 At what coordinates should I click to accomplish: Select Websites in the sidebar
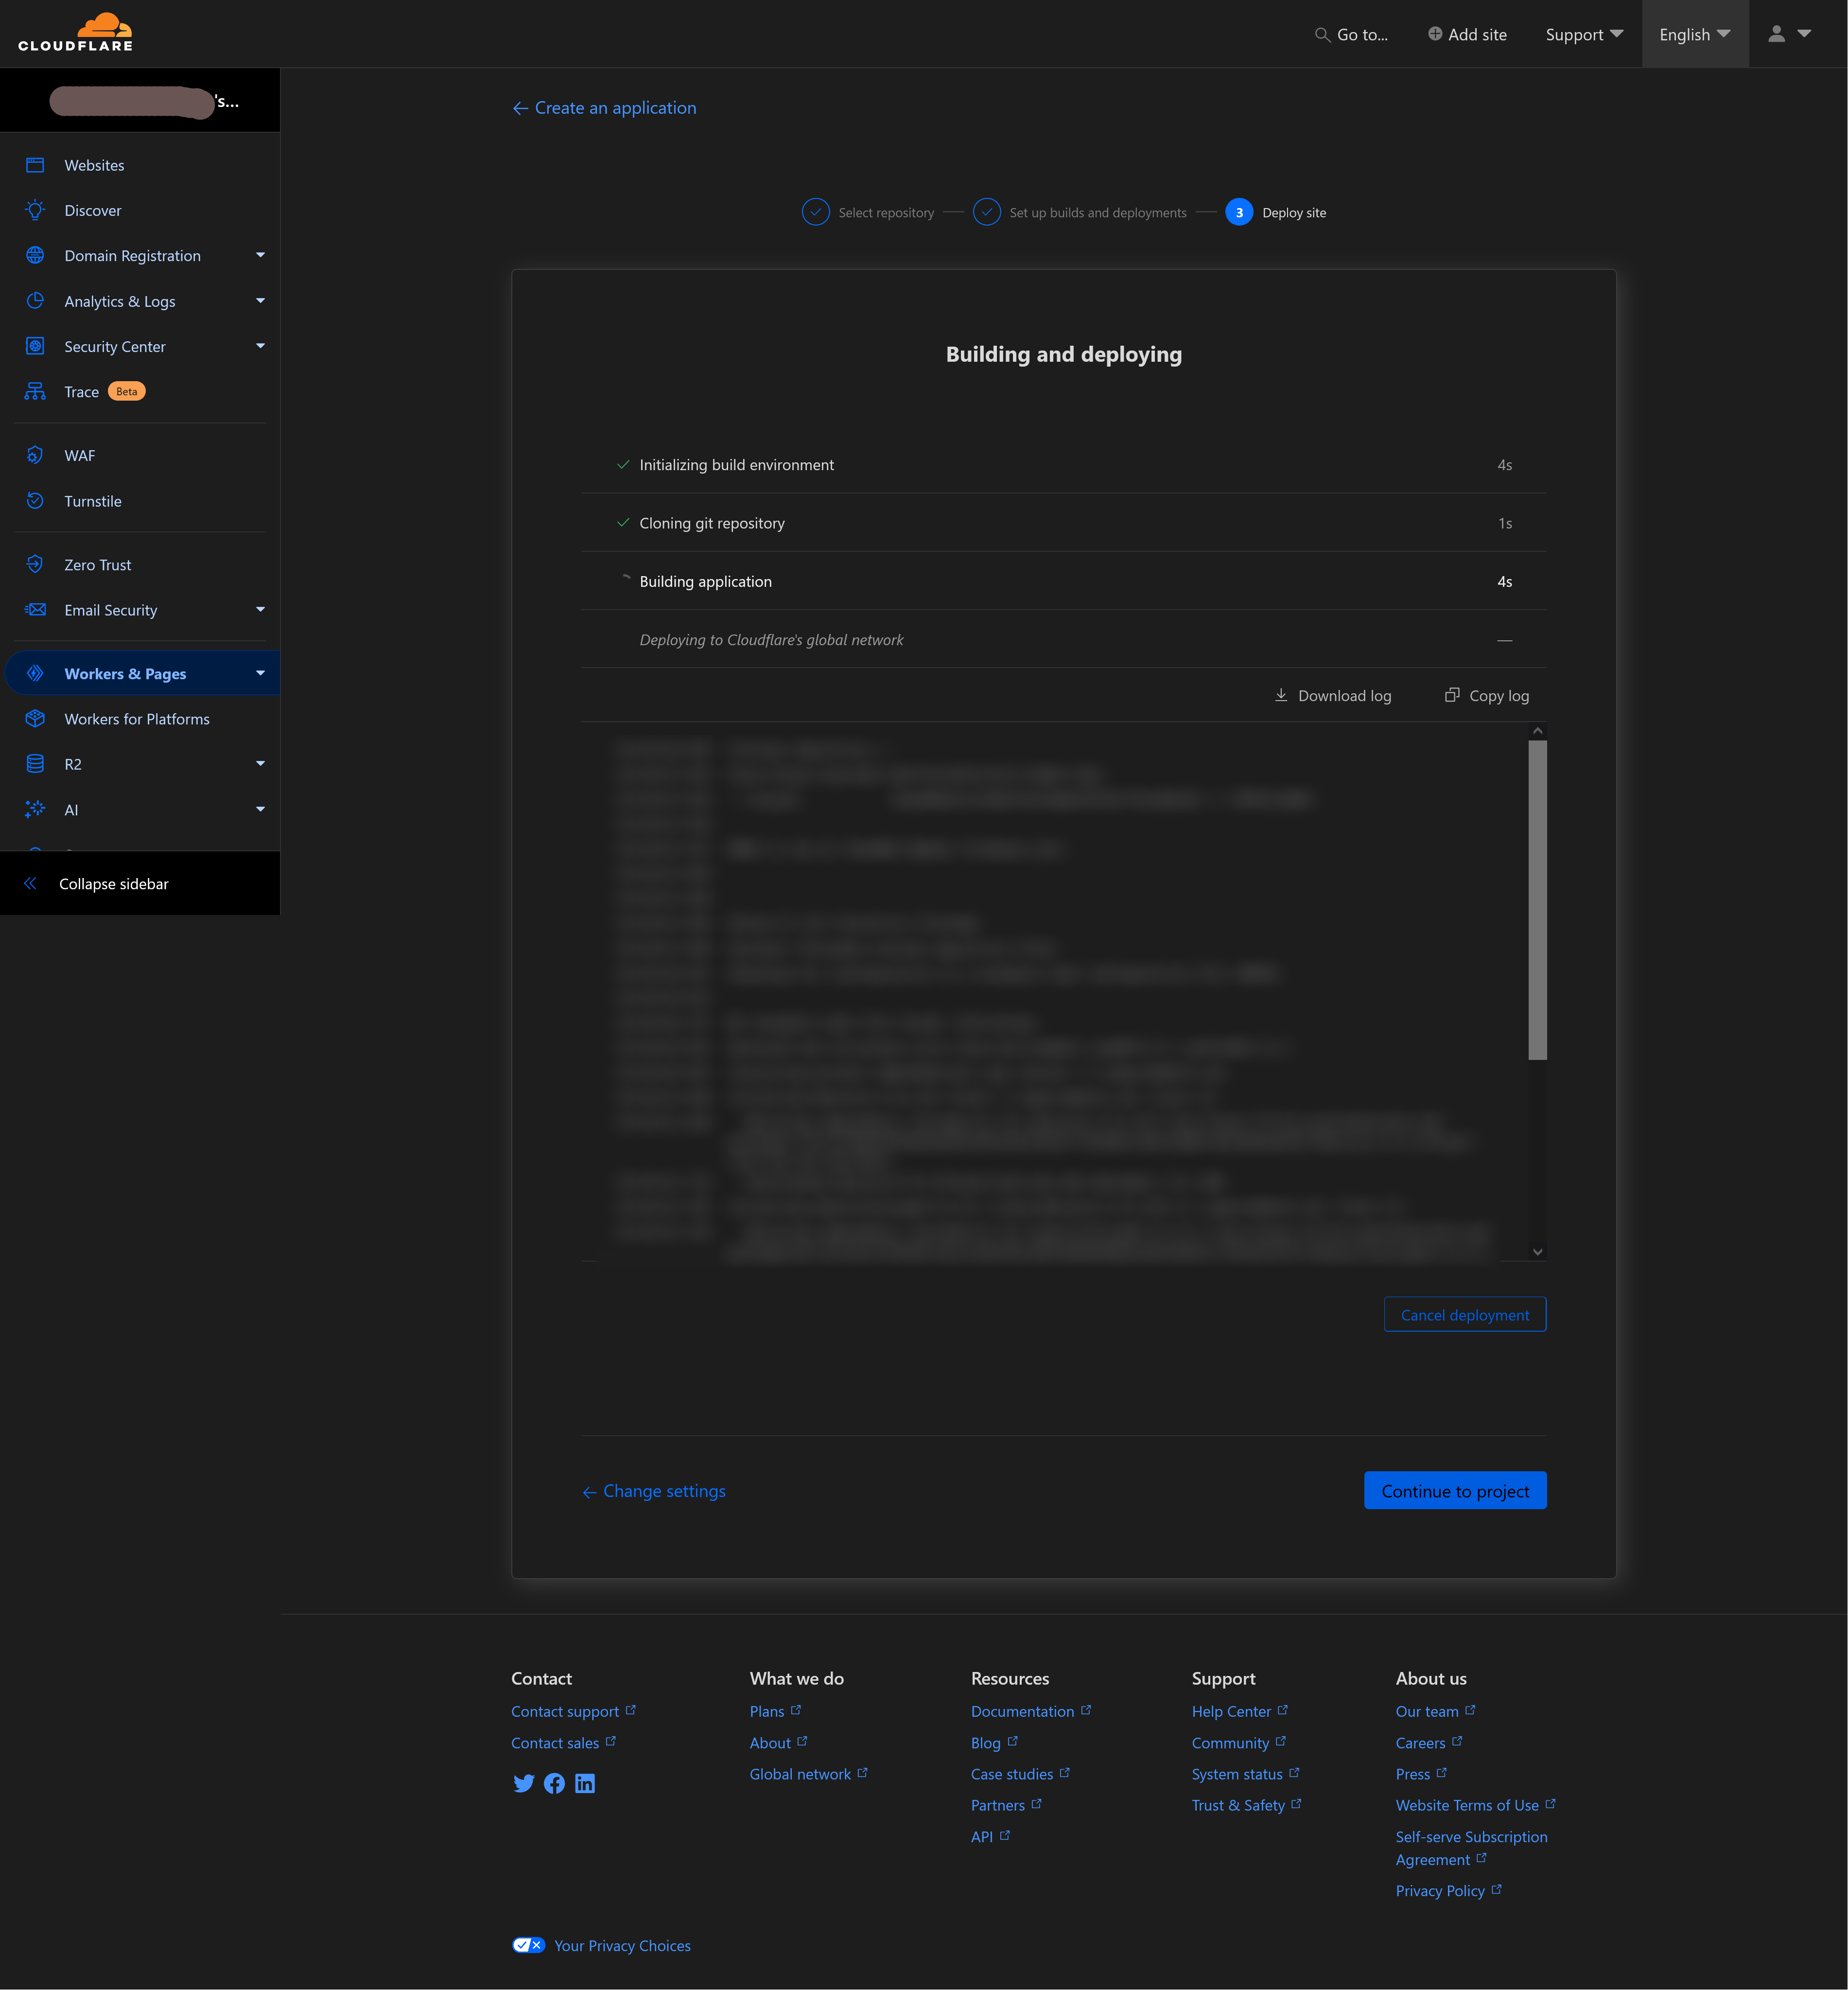[94, 165]
